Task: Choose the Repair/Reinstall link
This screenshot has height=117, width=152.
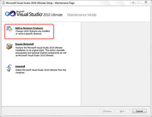Action: pos(24,44)
